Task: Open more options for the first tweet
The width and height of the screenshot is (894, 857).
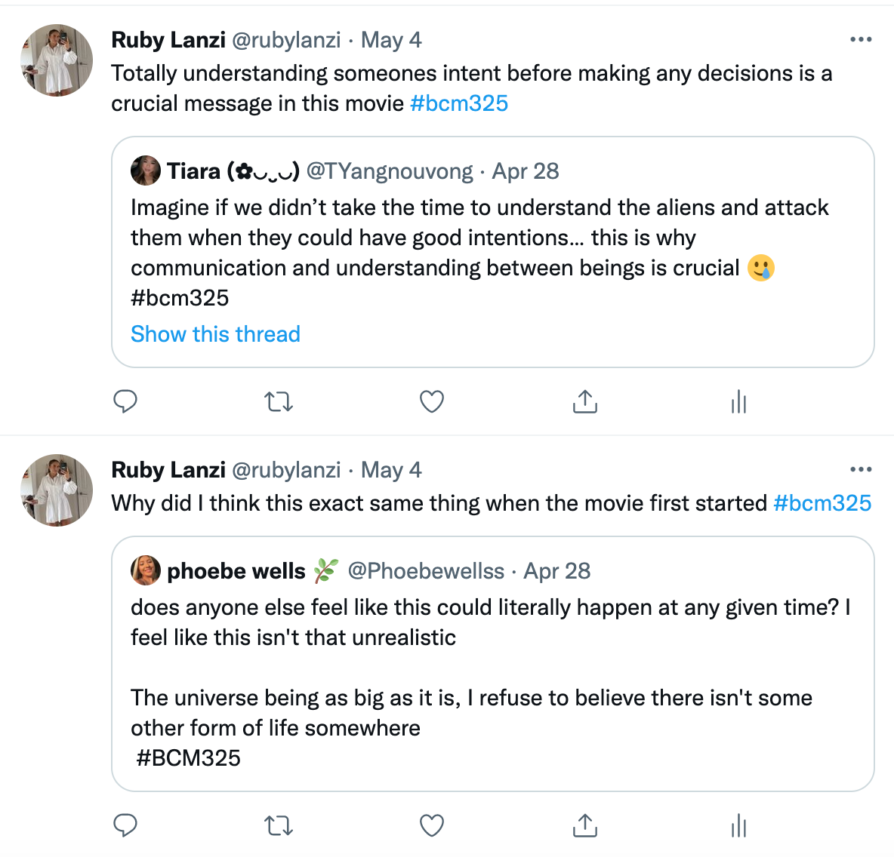Action: (861, 40)
